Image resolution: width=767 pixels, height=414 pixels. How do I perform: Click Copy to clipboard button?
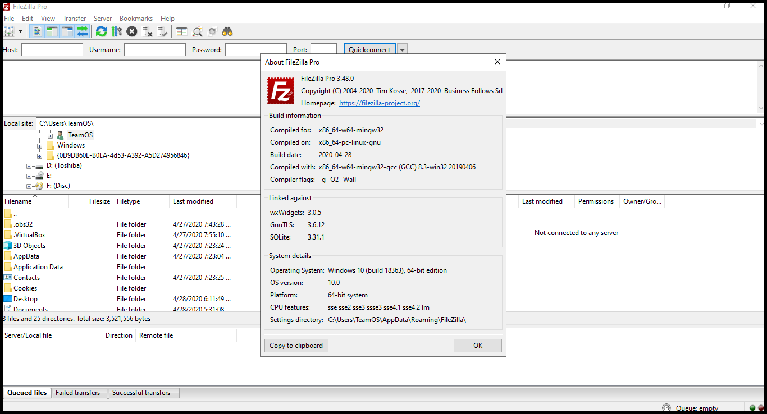[x=296, y=346]
